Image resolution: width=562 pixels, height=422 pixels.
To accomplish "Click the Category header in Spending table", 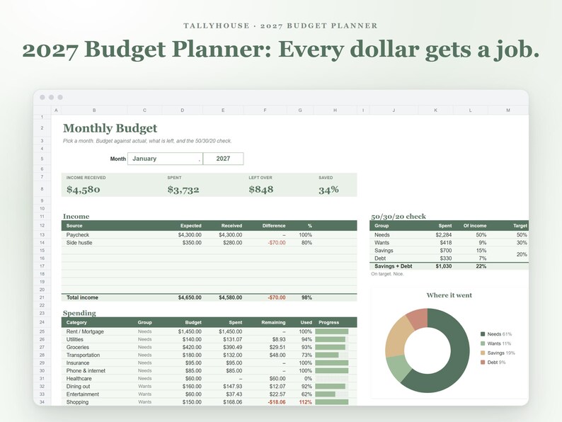I will click(76, 322).
